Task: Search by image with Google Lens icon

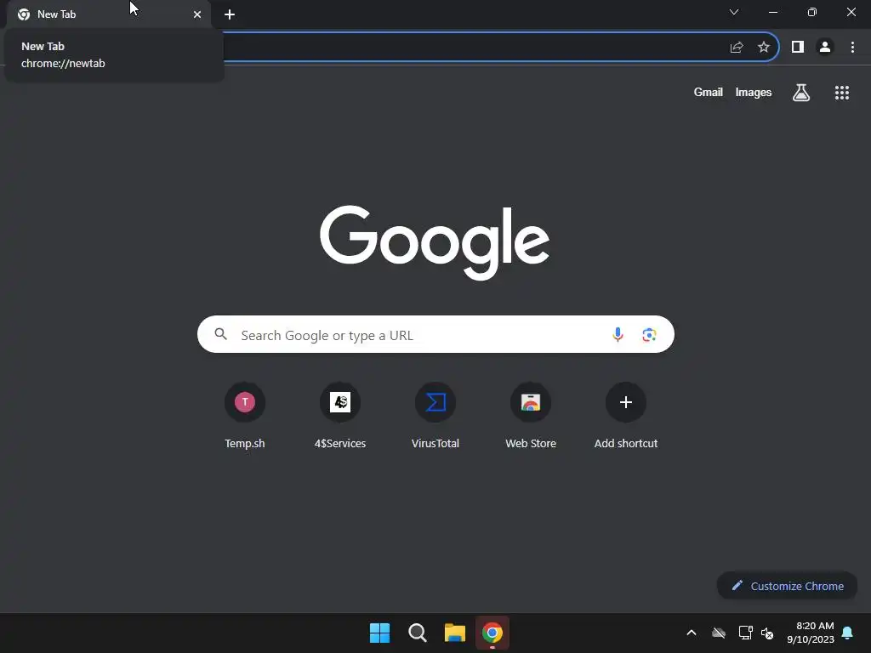Action: [649, 334]
